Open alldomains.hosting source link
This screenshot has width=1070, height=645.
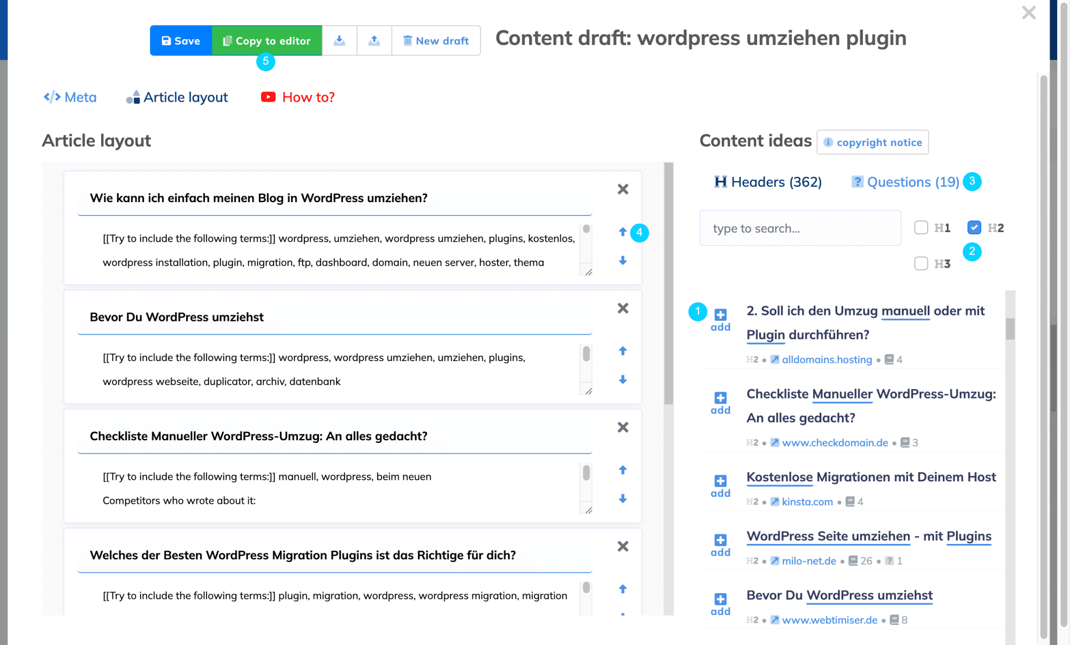pyautogui.click(x=827, y=359)
